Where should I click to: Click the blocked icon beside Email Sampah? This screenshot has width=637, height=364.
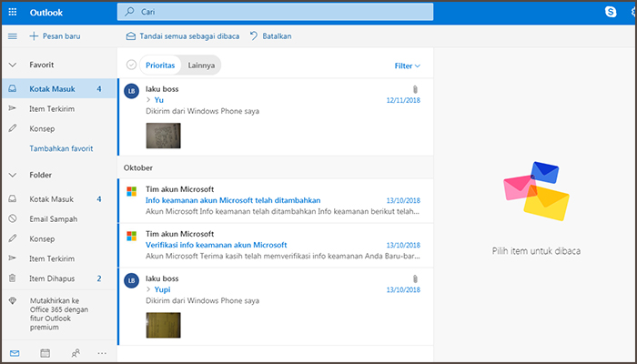tap(13, 218)
